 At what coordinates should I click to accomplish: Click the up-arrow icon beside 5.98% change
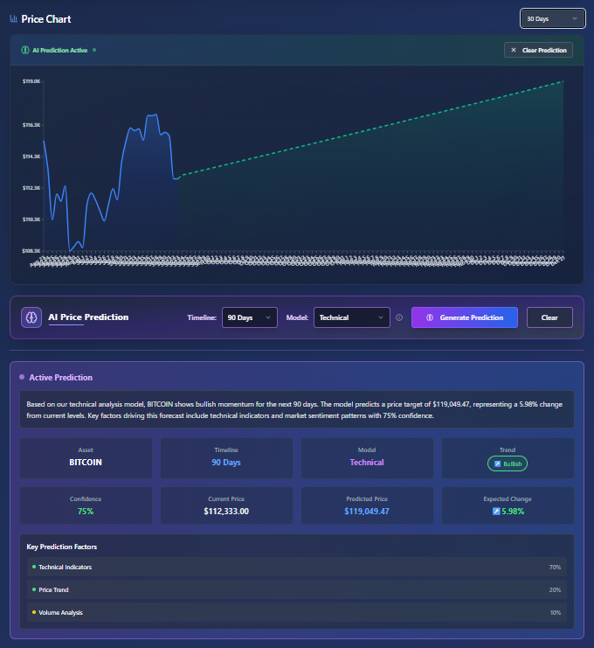tap(496, 511)
